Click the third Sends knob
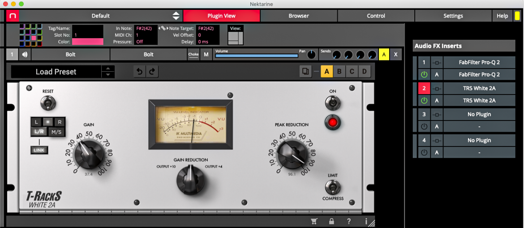Screen dimensions: 524x228 (360, 55)
